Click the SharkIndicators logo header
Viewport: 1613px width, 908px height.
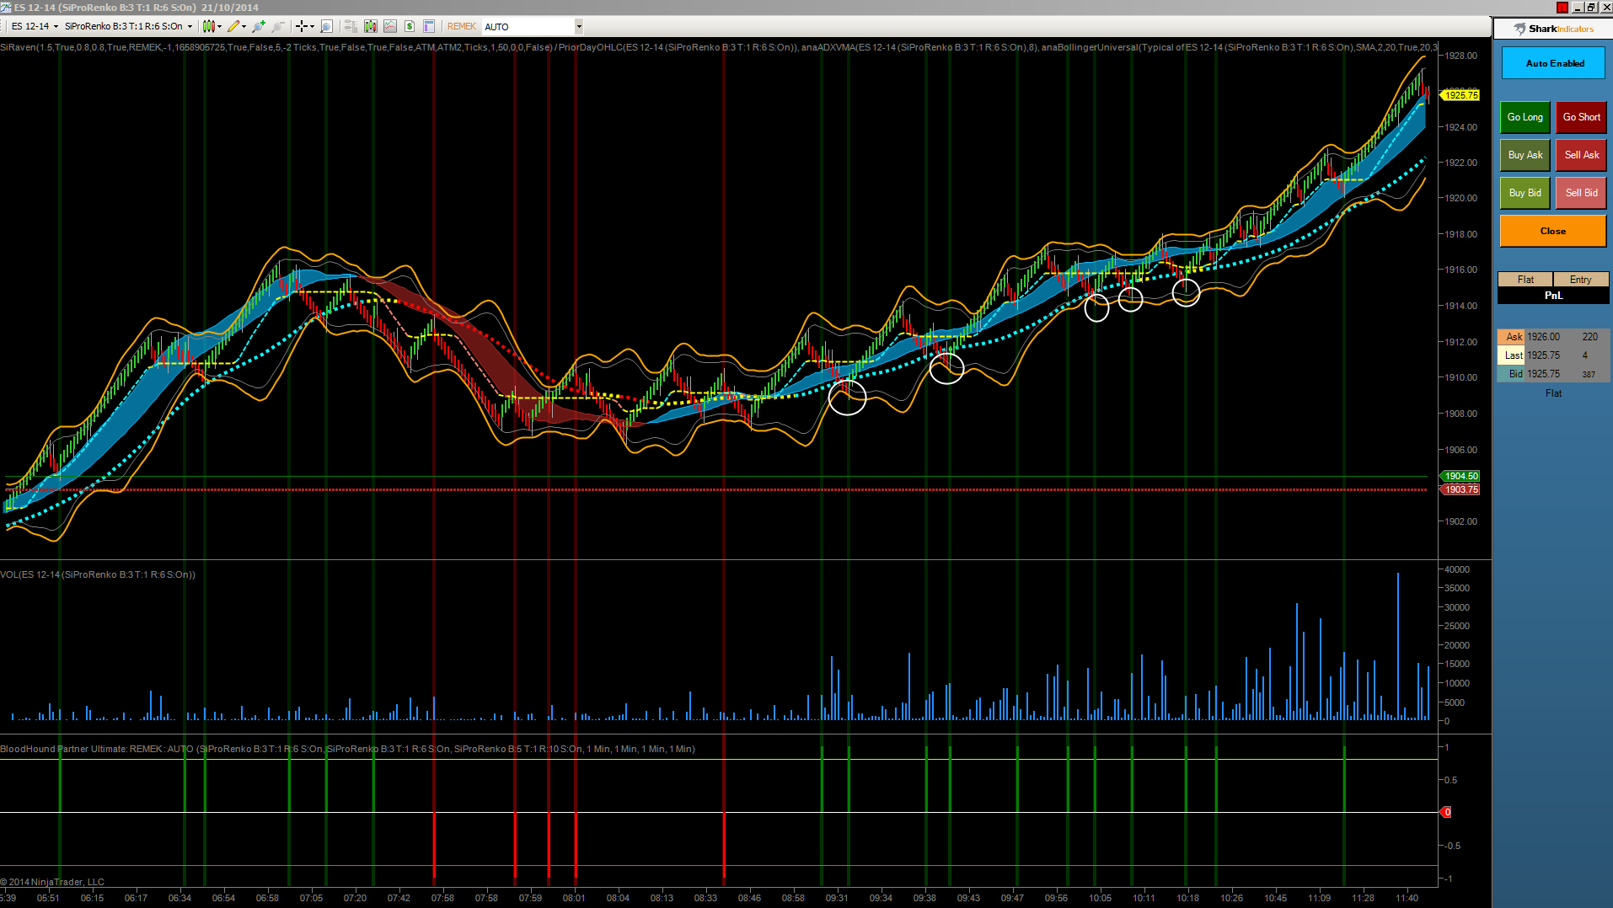click(x=1553, y=29)
